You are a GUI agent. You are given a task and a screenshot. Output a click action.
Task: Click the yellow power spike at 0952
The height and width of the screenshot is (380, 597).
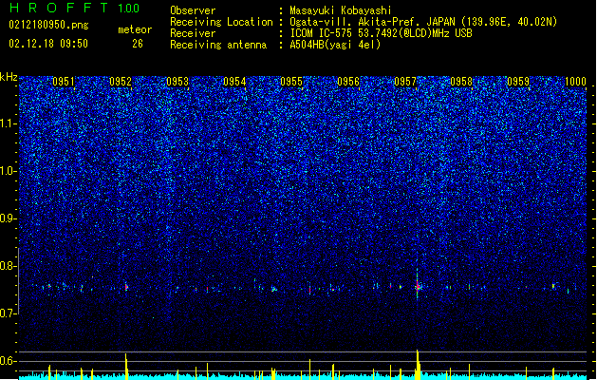[126, 366]
